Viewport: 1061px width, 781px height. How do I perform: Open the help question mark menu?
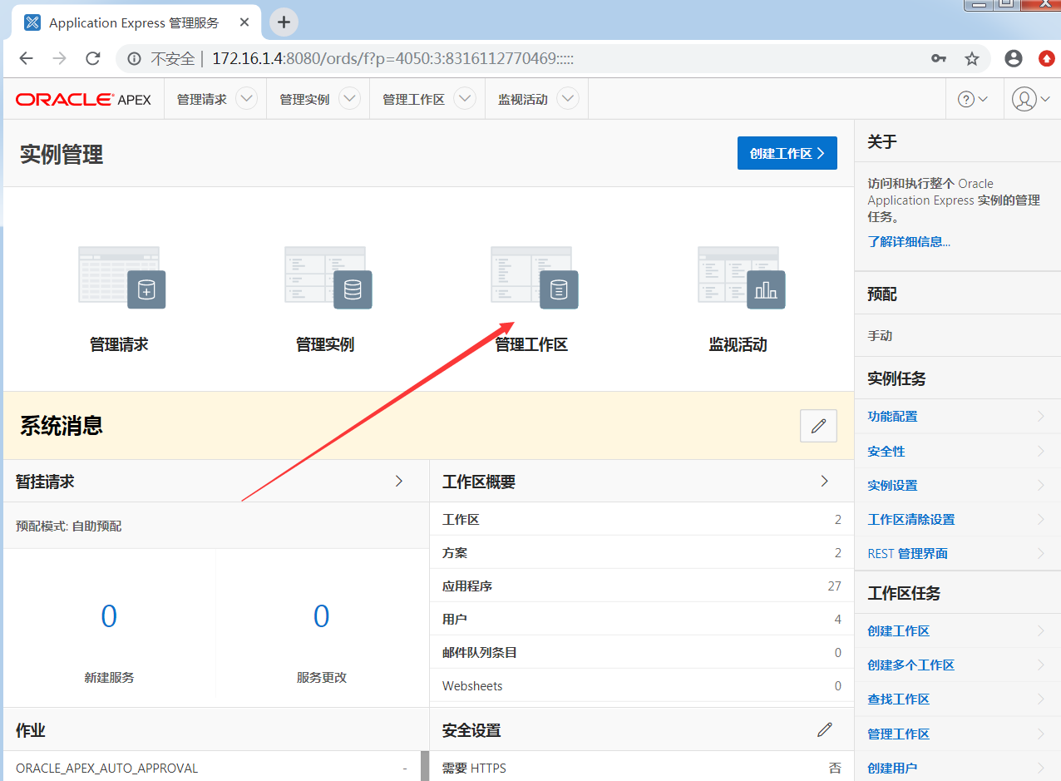point(973,99)
